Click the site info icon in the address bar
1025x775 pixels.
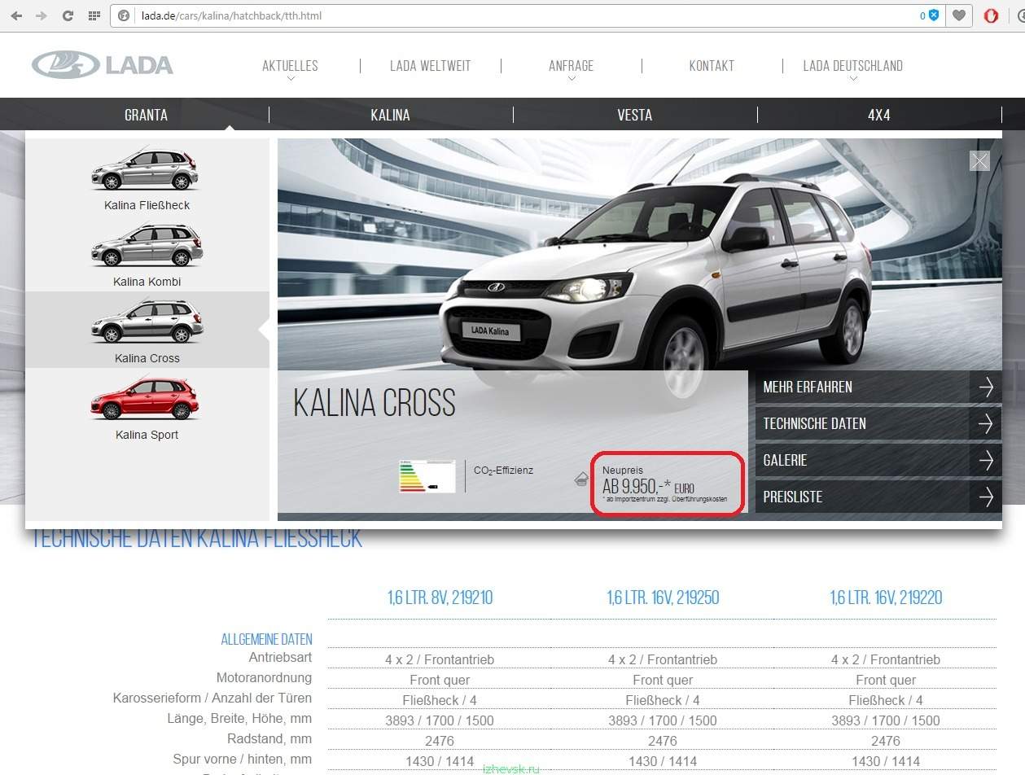(124, 15)
